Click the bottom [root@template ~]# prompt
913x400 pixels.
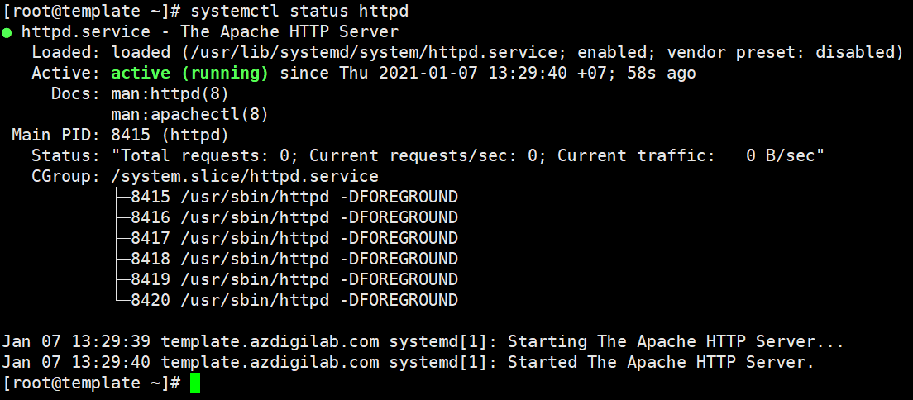point(91,383)
